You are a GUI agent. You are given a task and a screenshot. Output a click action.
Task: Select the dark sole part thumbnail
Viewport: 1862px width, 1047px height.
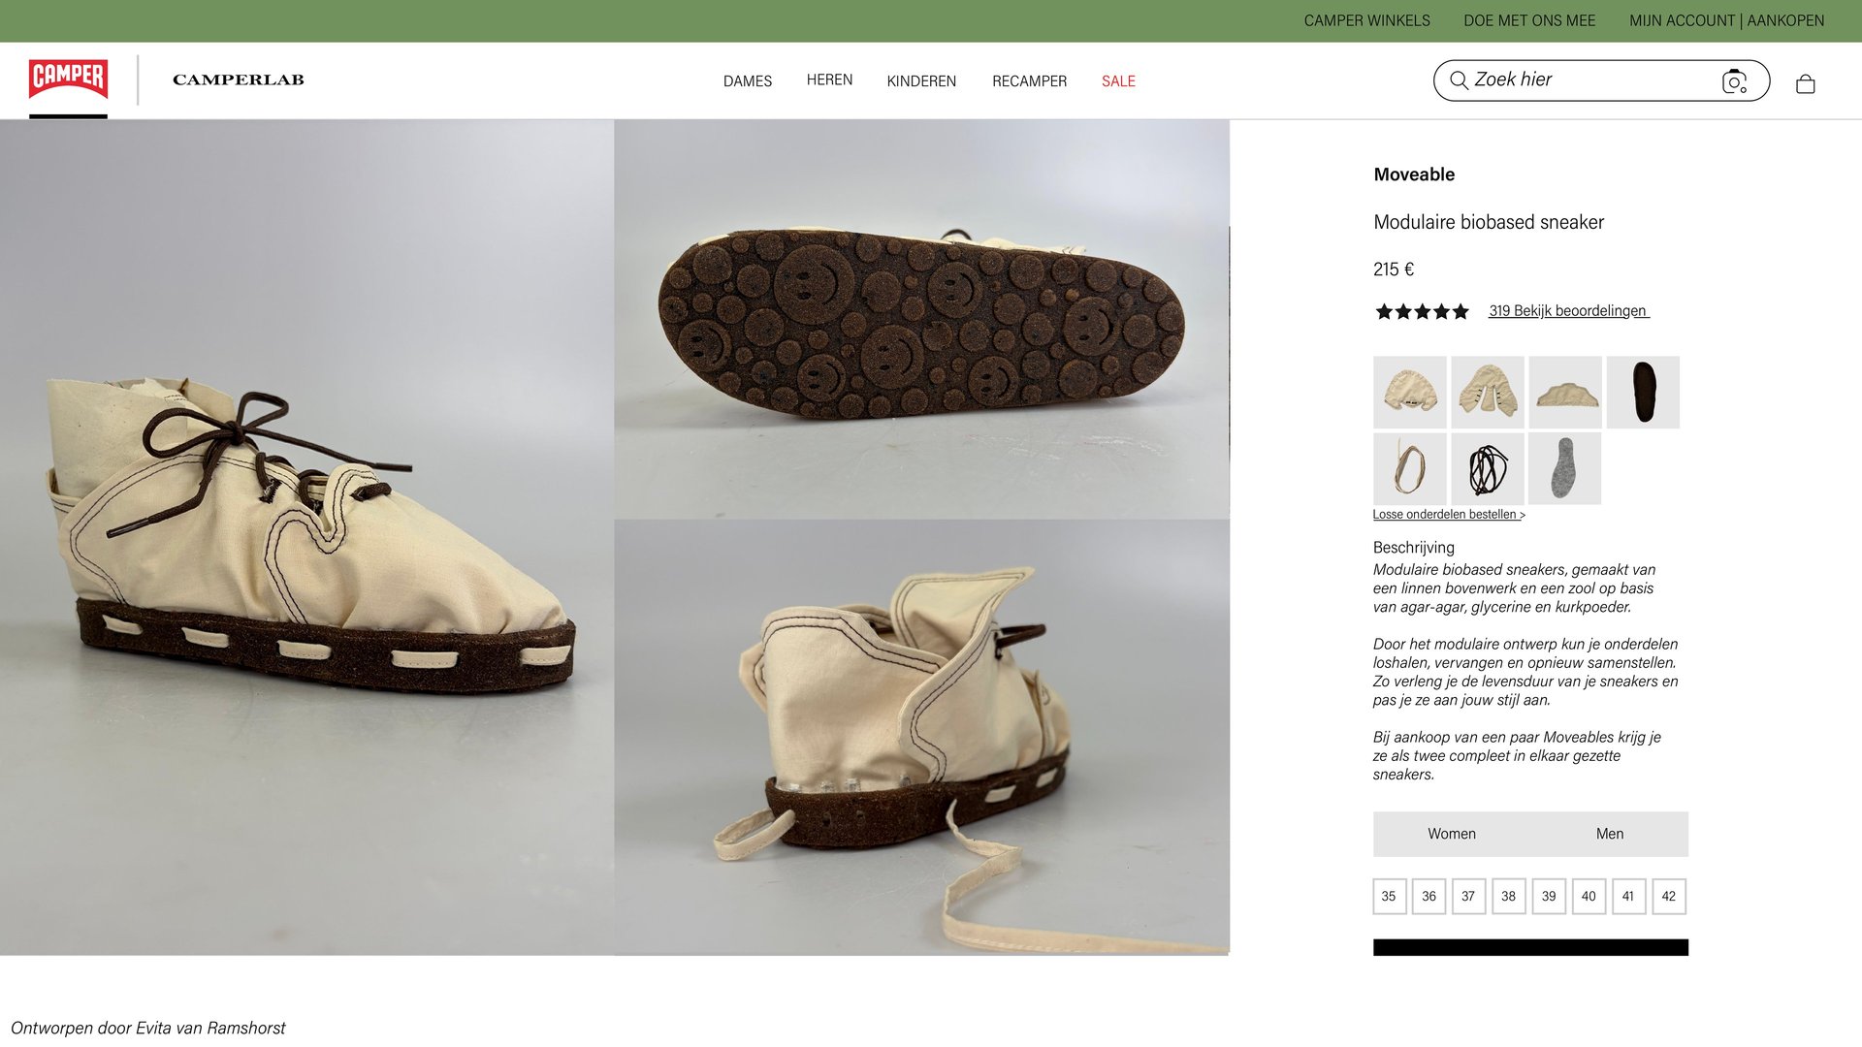pos(1642,393)
